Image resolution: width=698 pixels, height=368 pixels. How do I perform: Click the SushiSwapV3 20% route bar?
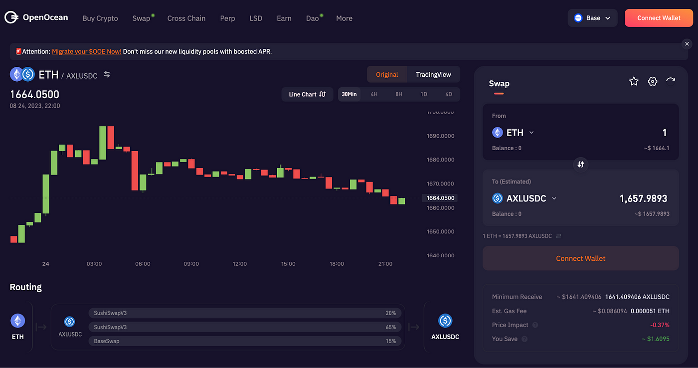(x=244, y=313)
